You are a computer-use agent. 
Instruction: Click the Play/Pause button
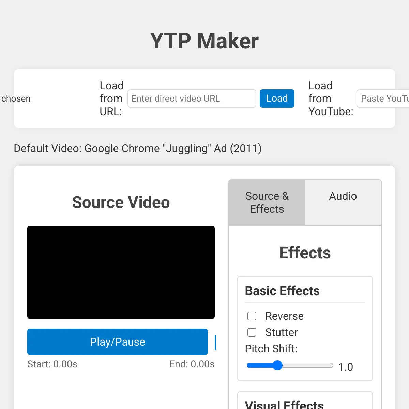(x=118, y=342)
